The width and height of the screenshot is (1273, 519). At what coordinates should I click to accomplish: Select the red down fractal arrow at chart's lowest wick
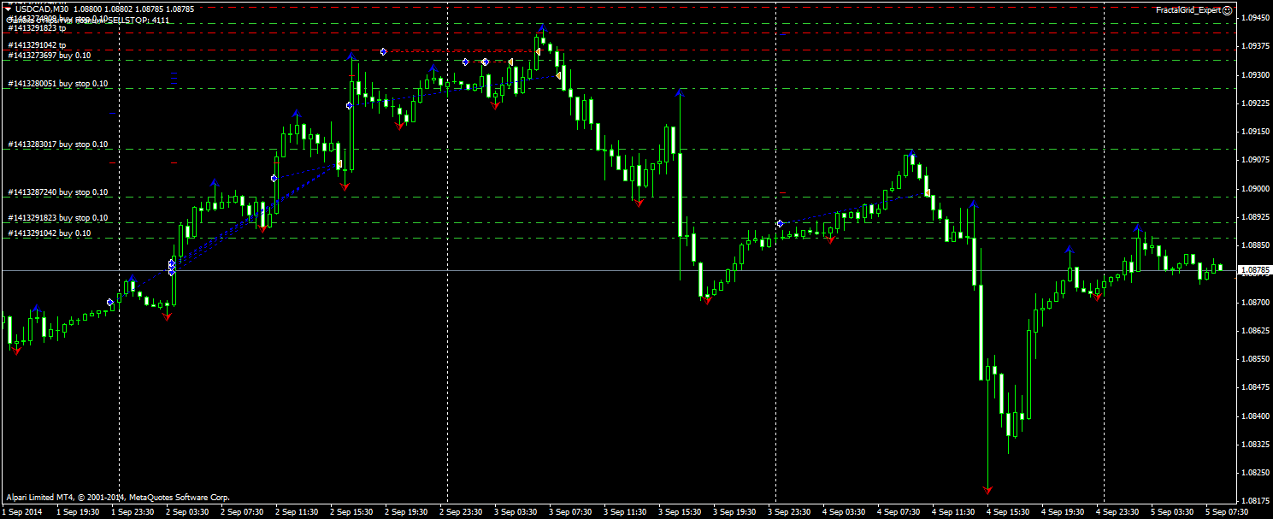coord(987,490)
